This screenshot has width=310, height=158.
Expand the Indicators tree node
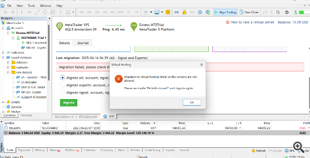(3, 53)
